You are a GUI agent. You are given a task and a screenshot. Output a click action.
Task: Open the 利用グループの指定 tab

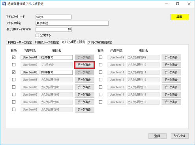(47, 42)
